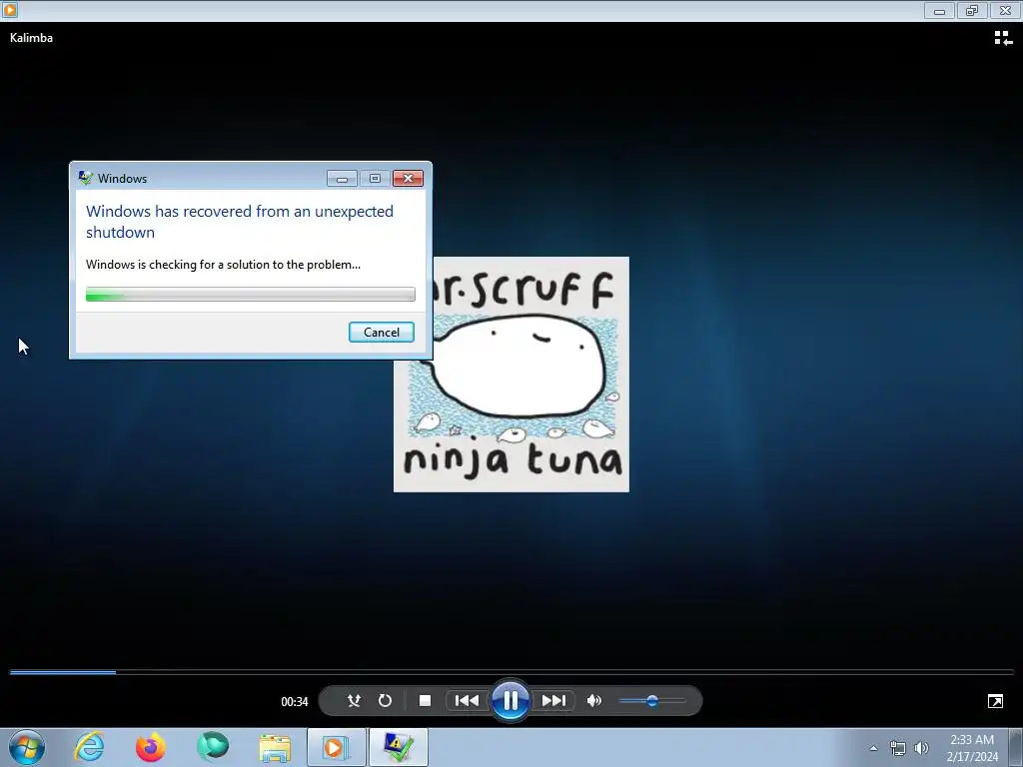Stop playback of Kalimba
Screen dimensions: 1023x767
tap(425, 700)
